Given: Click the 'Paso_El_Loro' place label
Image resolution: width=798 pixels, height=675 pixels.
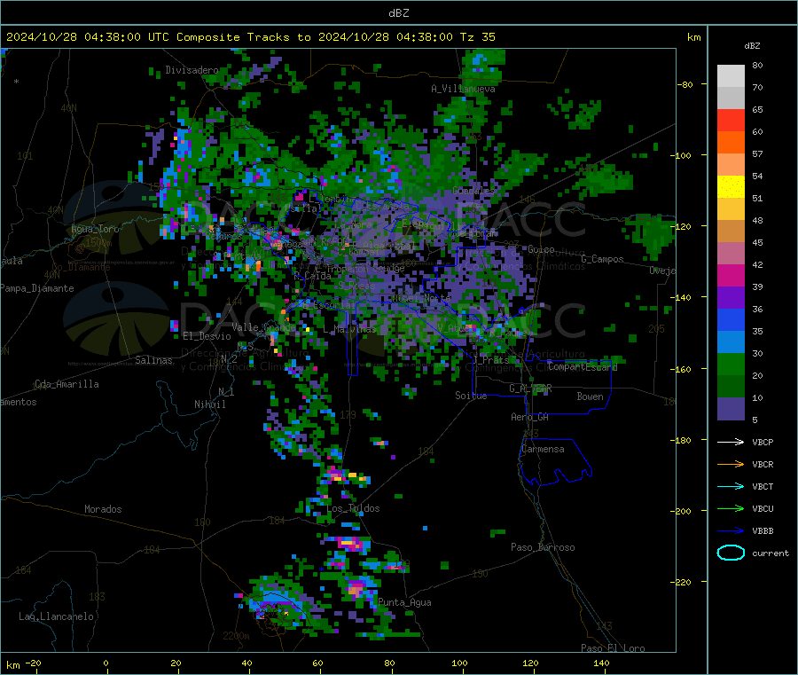Looking at the screenshot, I should point(613,648).
